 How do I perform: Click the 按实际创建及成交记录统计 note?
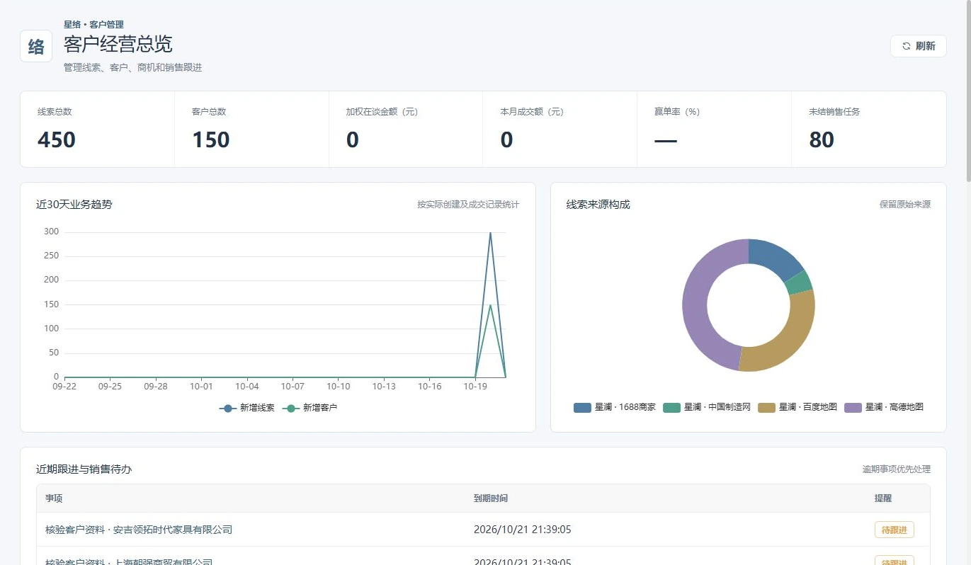click(468, 205)
